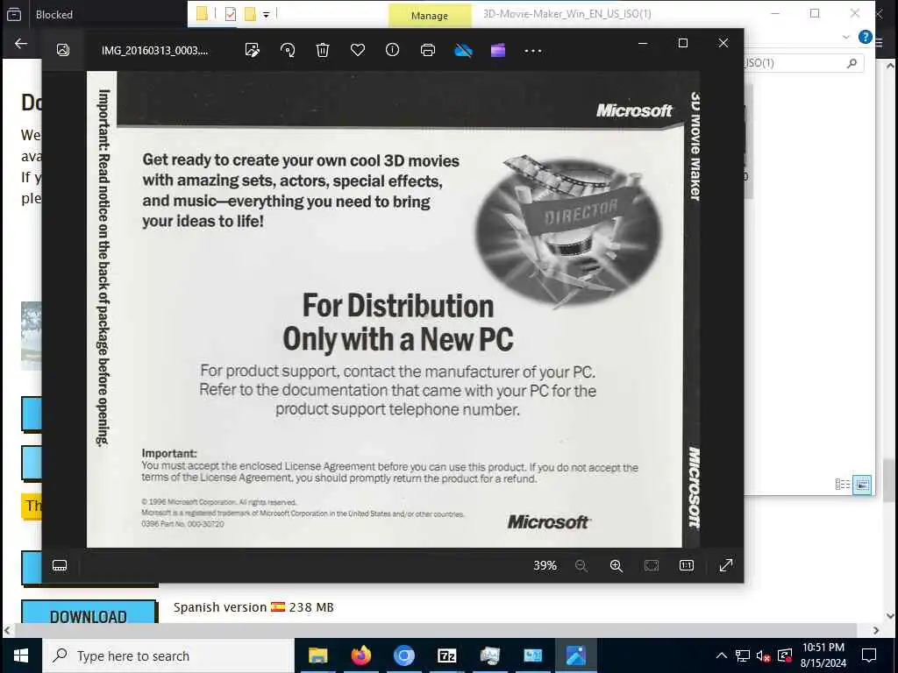Click the New folder icon in Explorer title bar
Image resolution: width=898 pixels, height=673 pixels.
click(250, 14)
